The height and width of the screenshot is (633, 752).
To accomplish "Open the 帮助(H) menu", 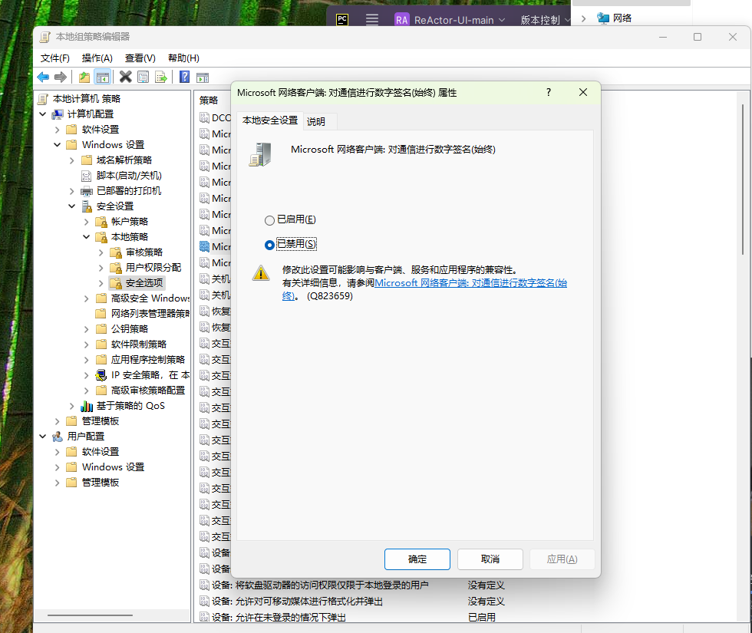I will click(x=183, y=58).
